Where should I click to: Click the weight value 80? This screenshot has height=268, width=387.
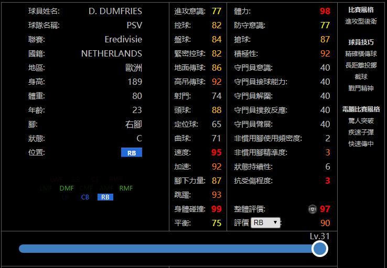[137, 96]
